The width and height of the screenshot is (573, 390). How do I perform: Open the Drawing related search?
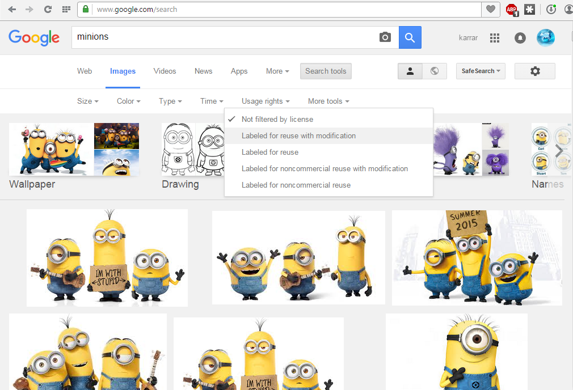point(180,184)
